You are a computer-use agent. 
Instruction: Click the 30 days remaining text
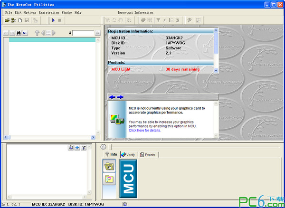coord(182,69)
